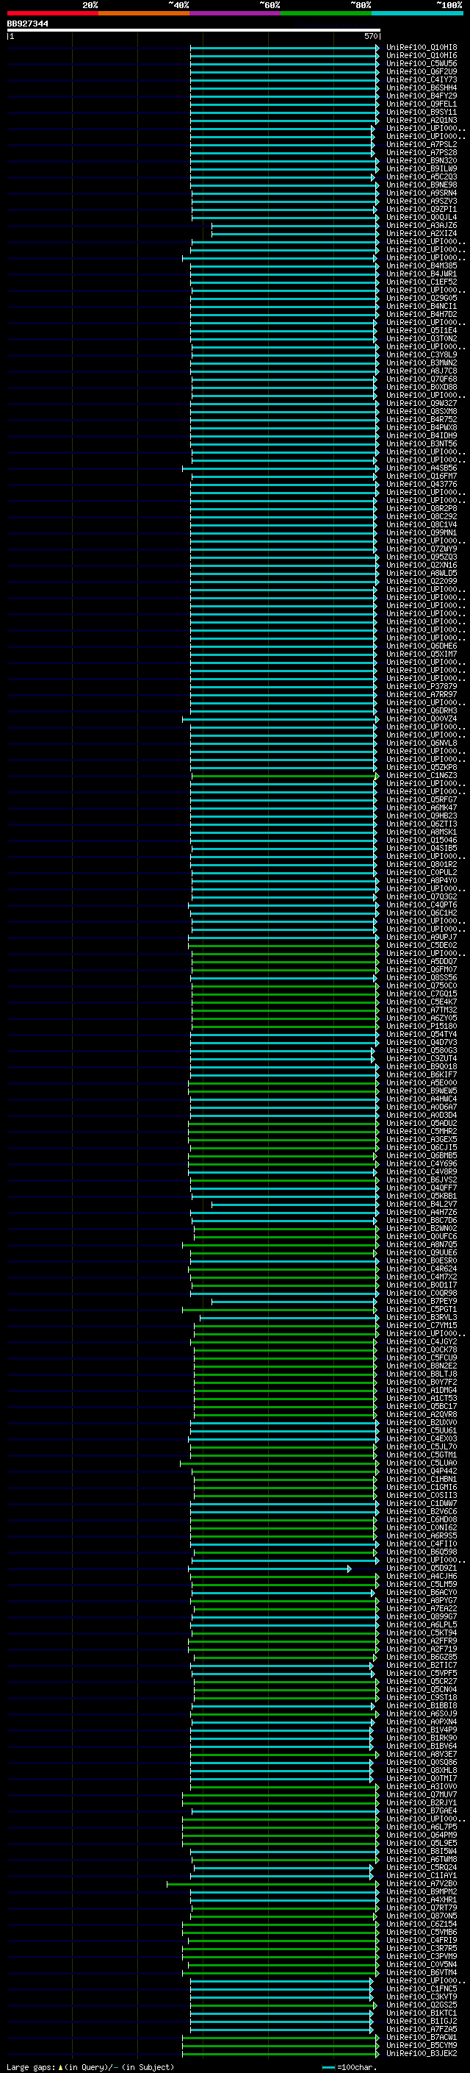Choose hit UniRef100_Q6FM07
Image resolution: width=470 pixels, height=2073 pixels.
click(422, 970)
